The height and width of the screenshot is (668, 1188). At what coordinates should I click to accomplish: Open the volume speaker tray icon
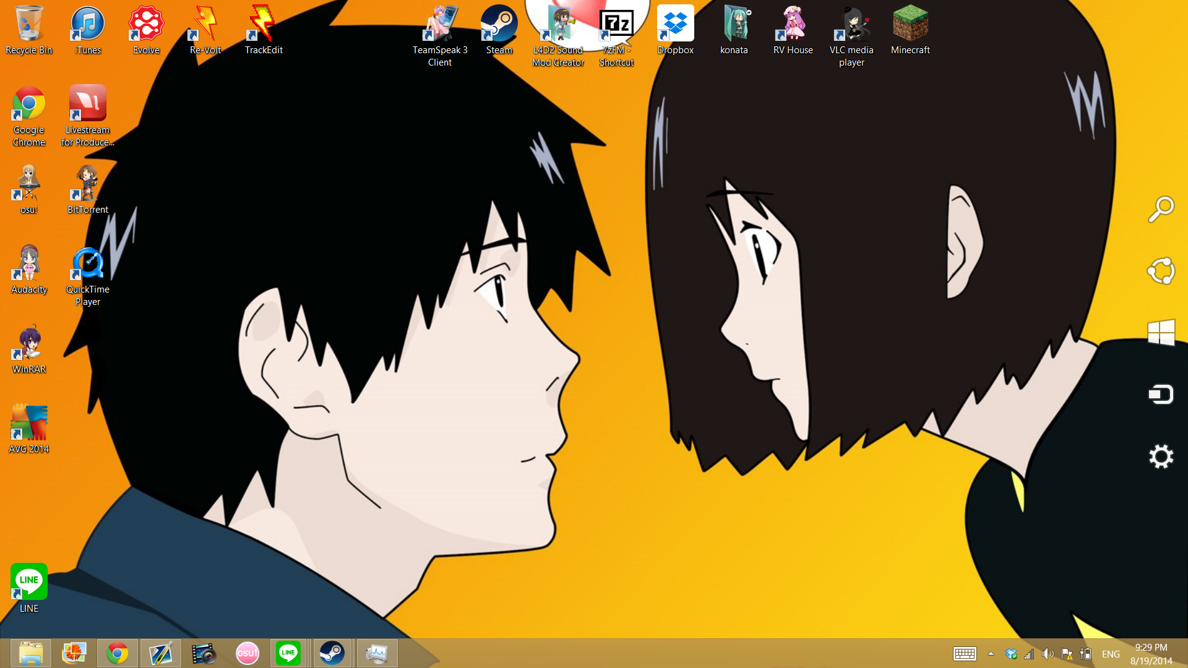1048,654
